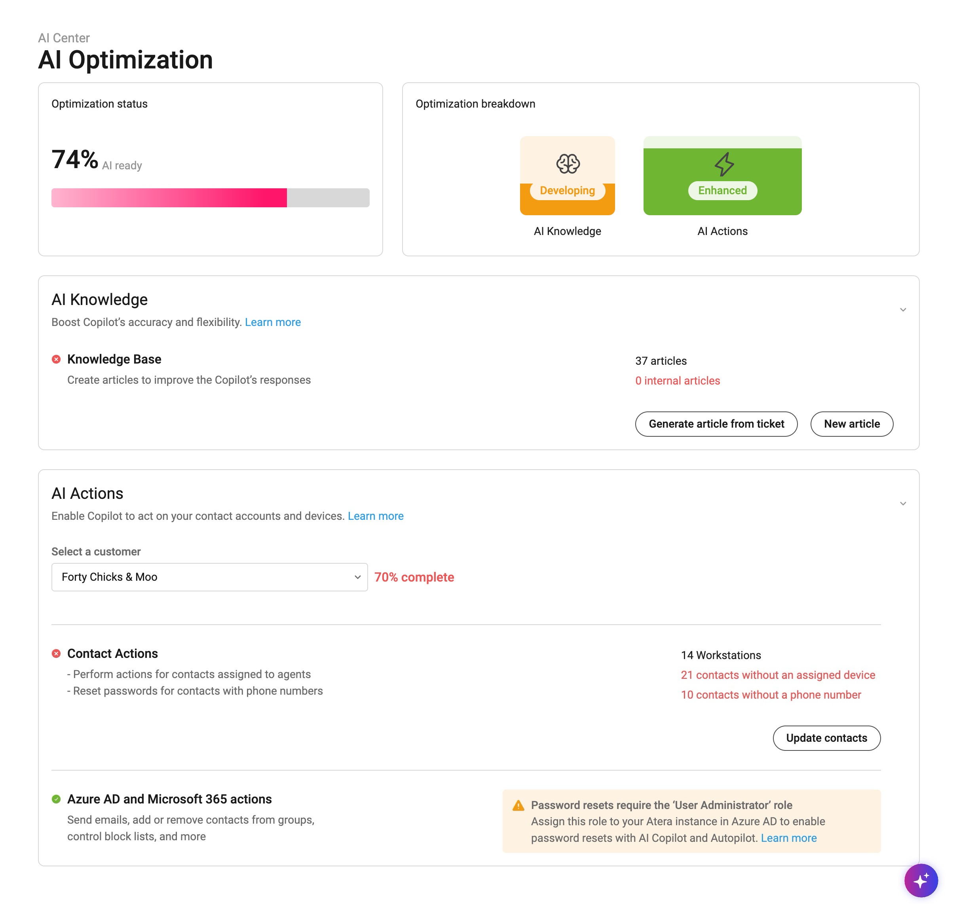Open Learn more link under AI Knowledge

(273, 322)
